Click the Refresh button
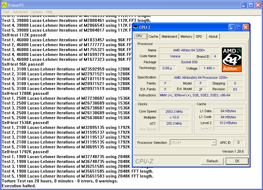Screen dimensions: 263x190 212,161
